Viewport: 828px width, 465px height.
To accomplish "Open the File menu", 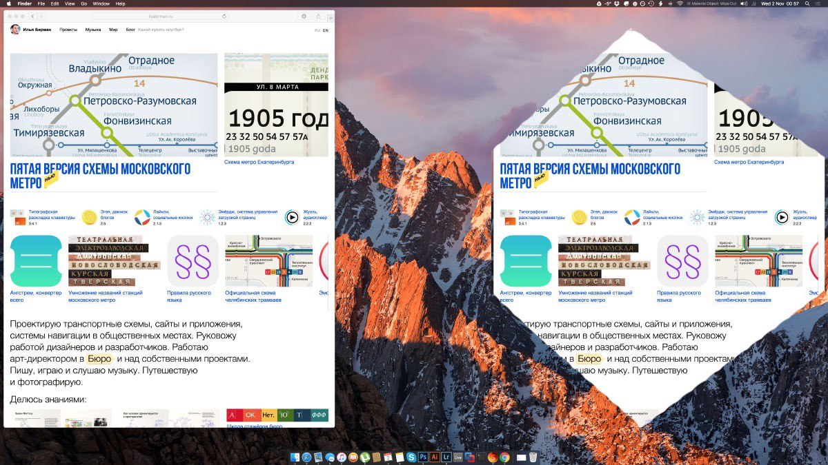I will click(x=41, y=3).
